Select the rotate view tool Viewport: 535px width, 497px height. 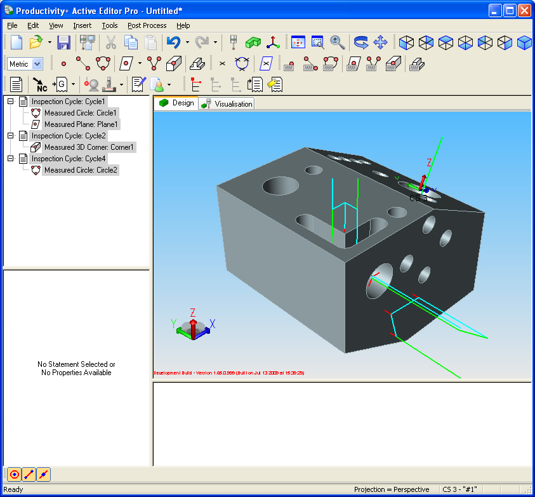360,43
